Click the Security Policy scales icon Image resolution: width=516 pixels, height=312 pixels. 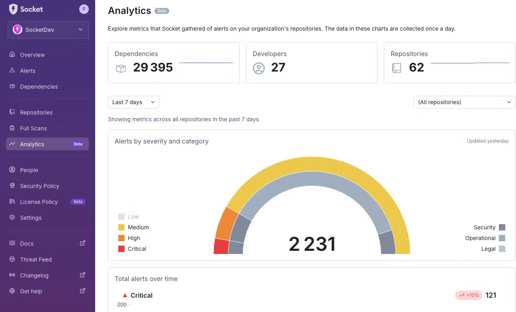point(12,186)
